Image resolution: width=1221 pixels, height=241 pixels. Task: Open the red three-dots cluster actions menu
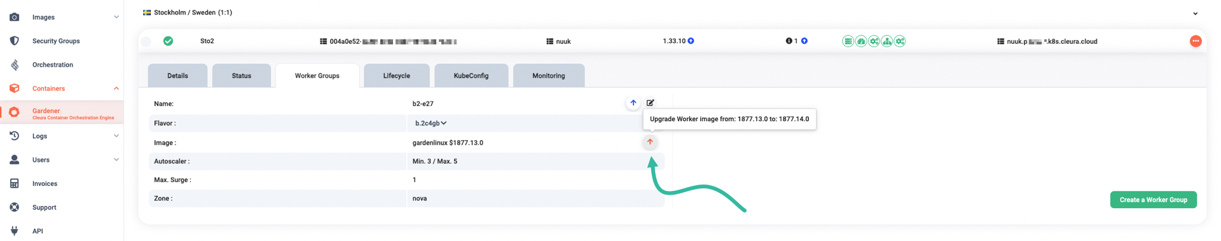pyautogui.click(x=1196, y=41)
